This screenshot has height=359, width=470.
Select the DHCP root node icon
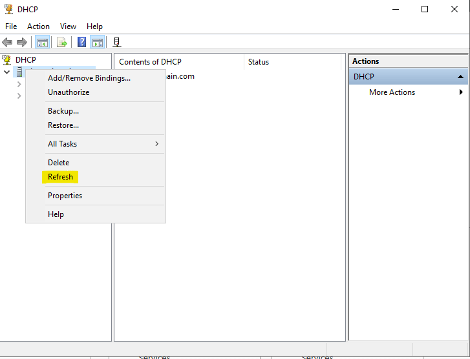[x=7, y=60]
